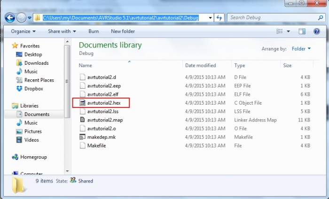Select file avrtutorial2.lss
This screenshot has height=199, width=329.
pos(103,111)
